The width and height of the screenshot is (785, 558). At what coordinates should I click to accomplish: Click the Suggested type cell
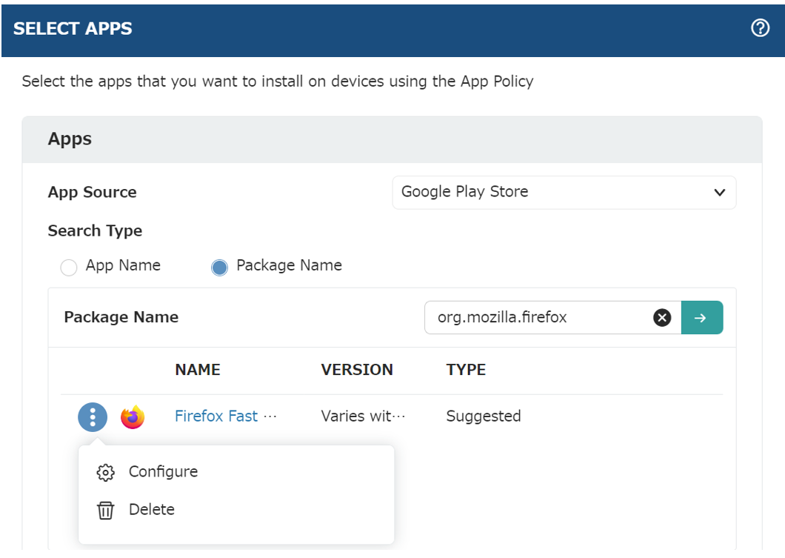coord(484,416)
